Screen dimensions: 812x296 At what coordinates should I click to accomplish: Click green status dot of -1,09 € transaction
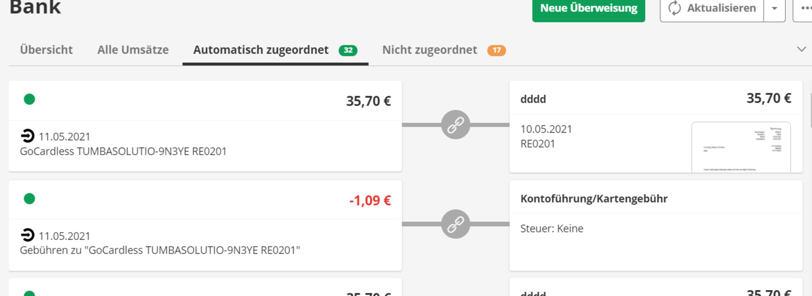[29, 199]
